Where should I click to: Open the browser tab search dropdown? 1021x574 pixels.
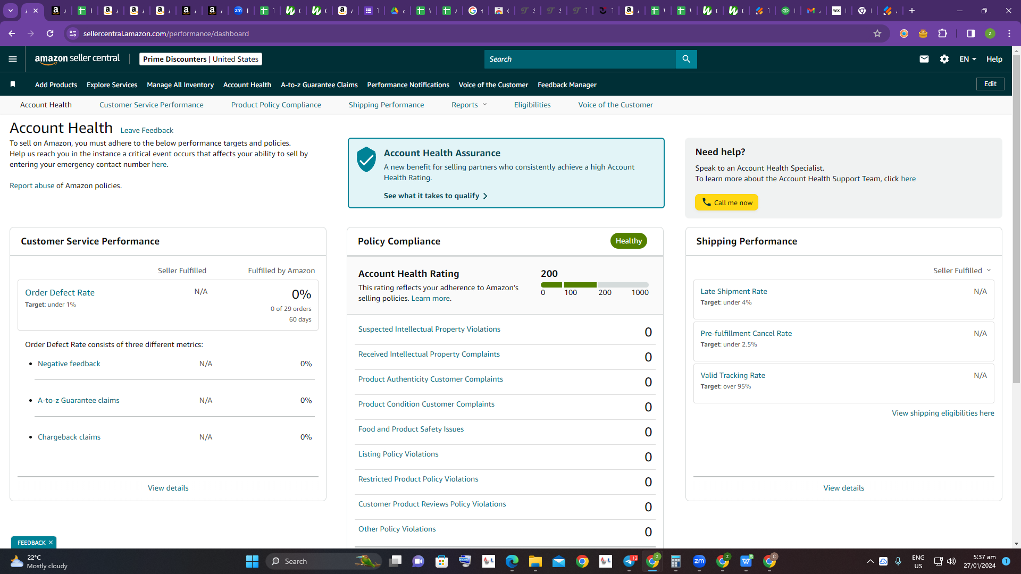tap(11, 11)
